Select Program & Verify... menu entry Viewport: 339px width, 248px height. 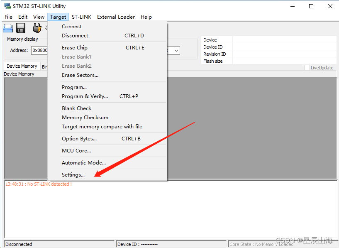tap(107, 96)
